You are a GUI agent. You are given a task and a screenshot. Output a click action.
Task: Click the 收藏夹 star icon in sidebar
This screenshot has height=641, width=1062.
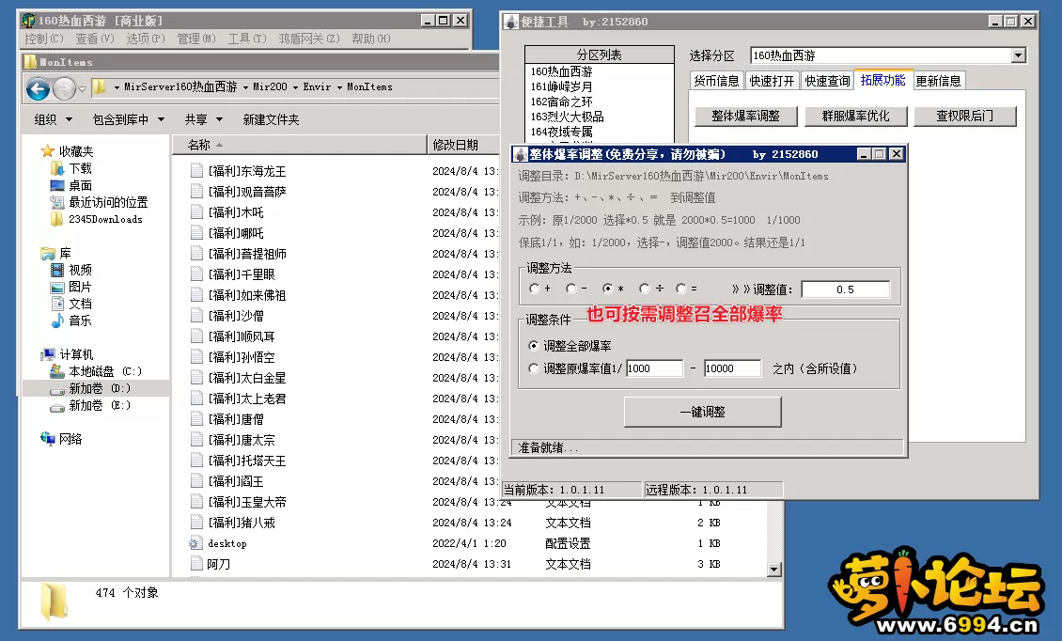click(x=47, y=151)
